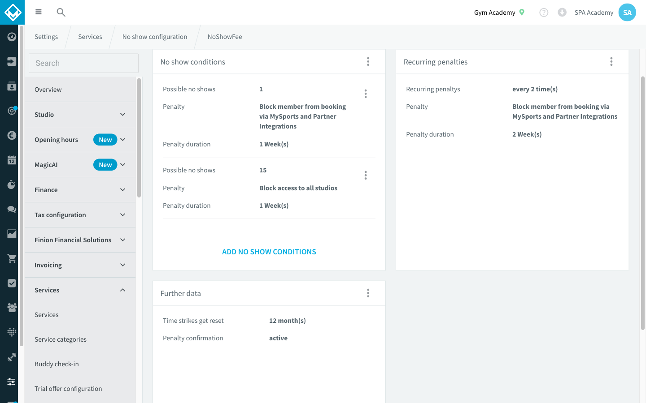Click the euro finance sidebar icon
Viewport: 646px width, 403px height.
12,135
